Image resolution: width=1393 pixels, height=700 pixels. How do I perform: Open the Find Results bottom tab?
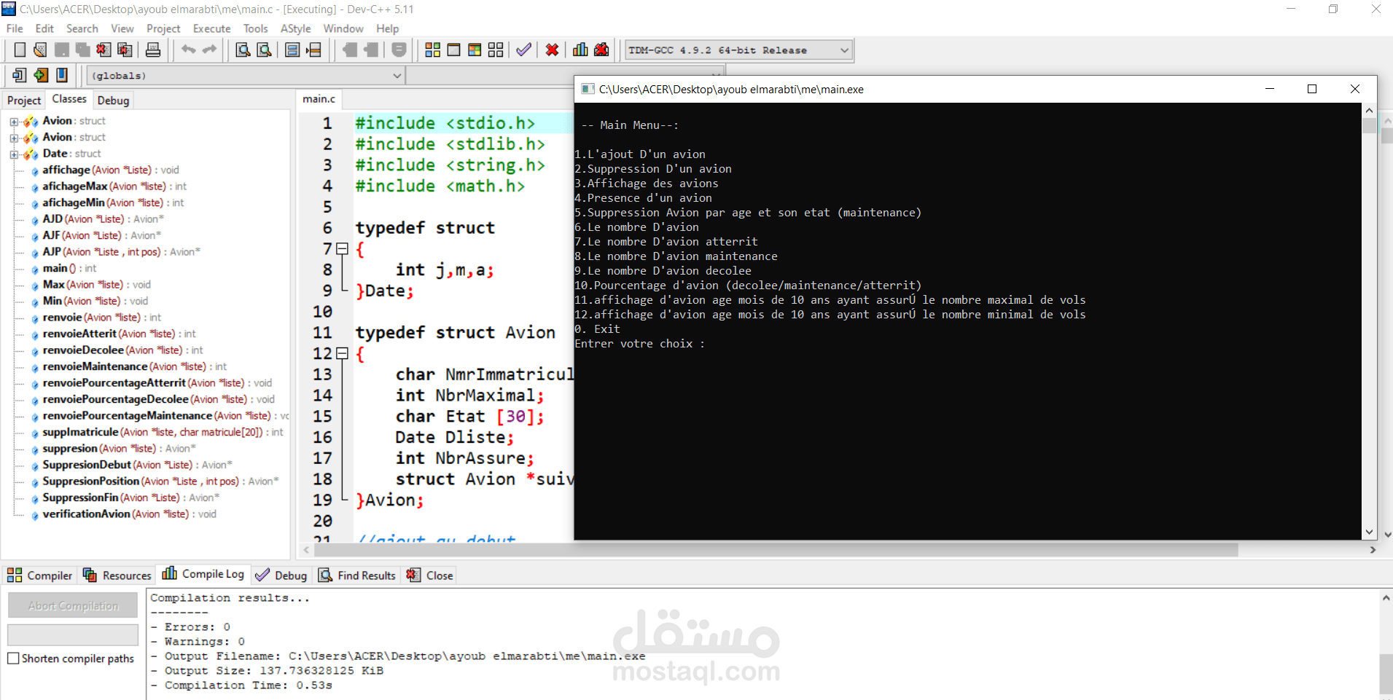tap(357, 575)
